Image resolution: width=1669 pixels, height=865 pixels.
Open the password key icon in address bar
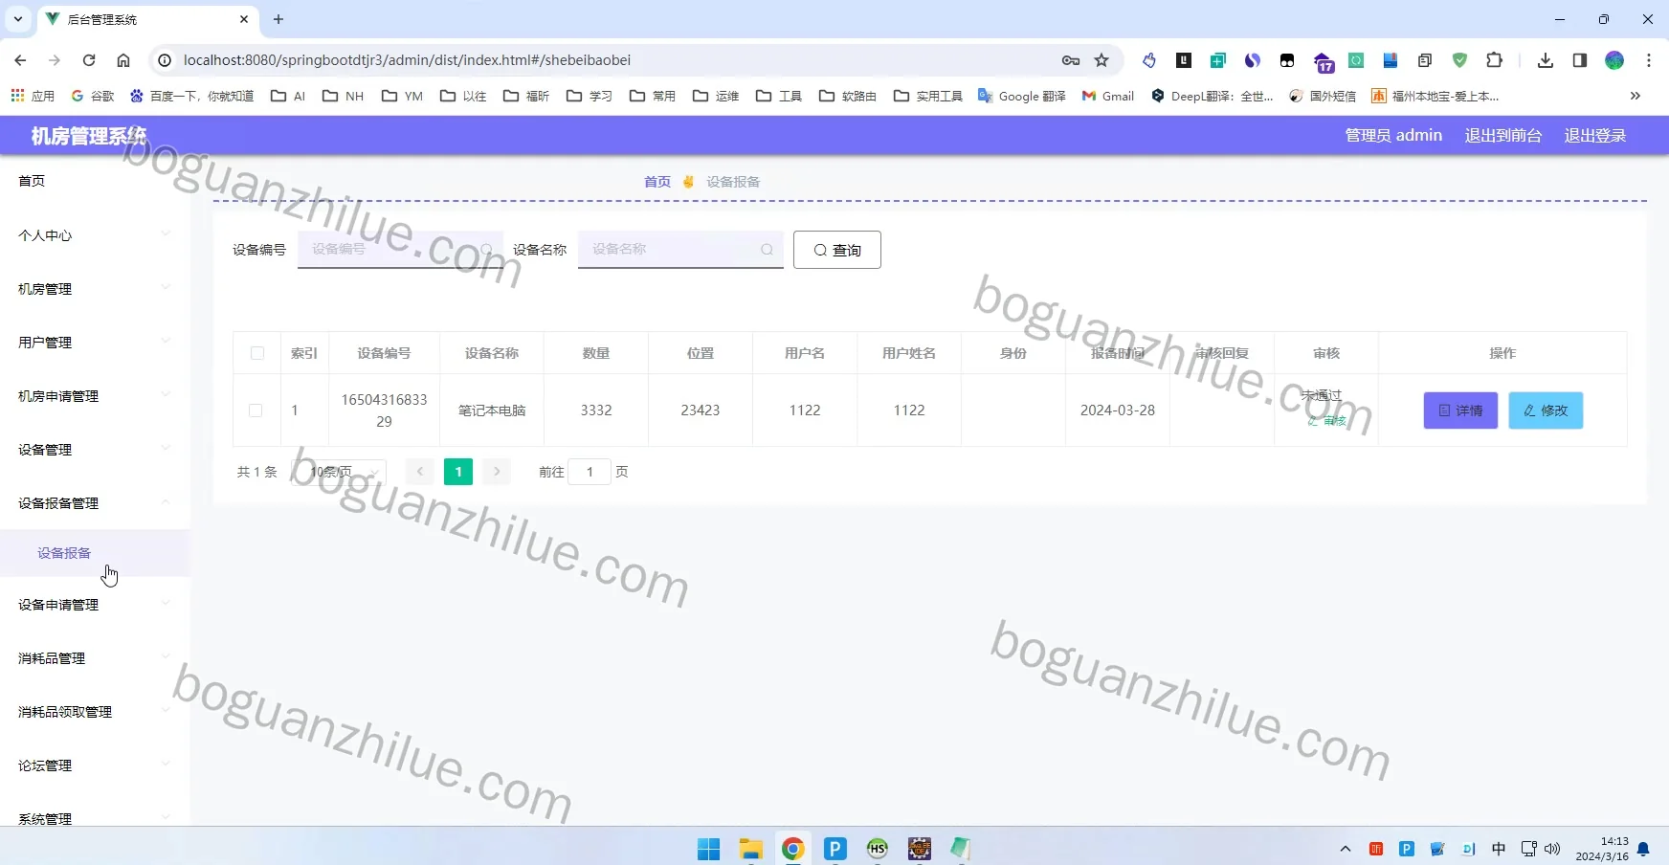tap(1071, 60)
